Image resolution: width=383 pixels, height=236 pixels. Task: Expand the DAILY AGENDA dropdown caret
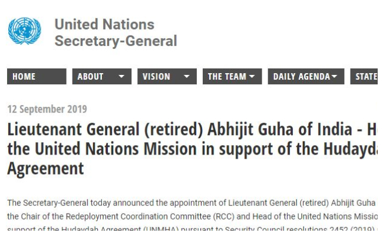coord(335,77)
